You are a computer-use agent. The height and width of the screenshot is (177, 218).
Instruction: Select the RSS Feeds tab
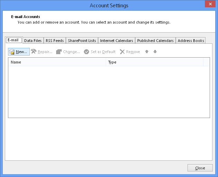(x=55, y=41)
